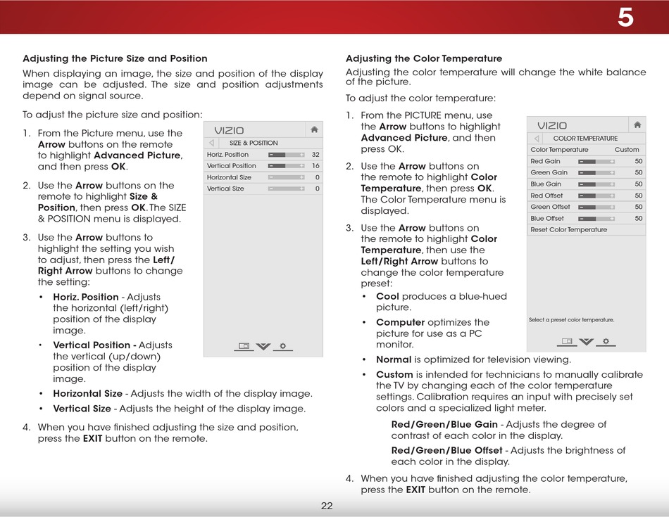Image resolution: width=669 pixels, height=517 pixels.
Task: Select the Horizontal Size menu label
Action: point(229,177)
